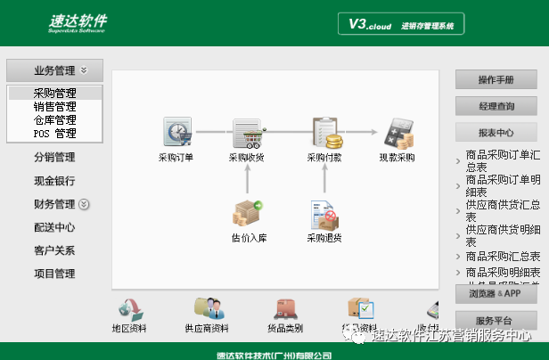Screen dimensions: 549x360
Task: Open the 客户关系 sidebar item
Action: click(54, 250)
